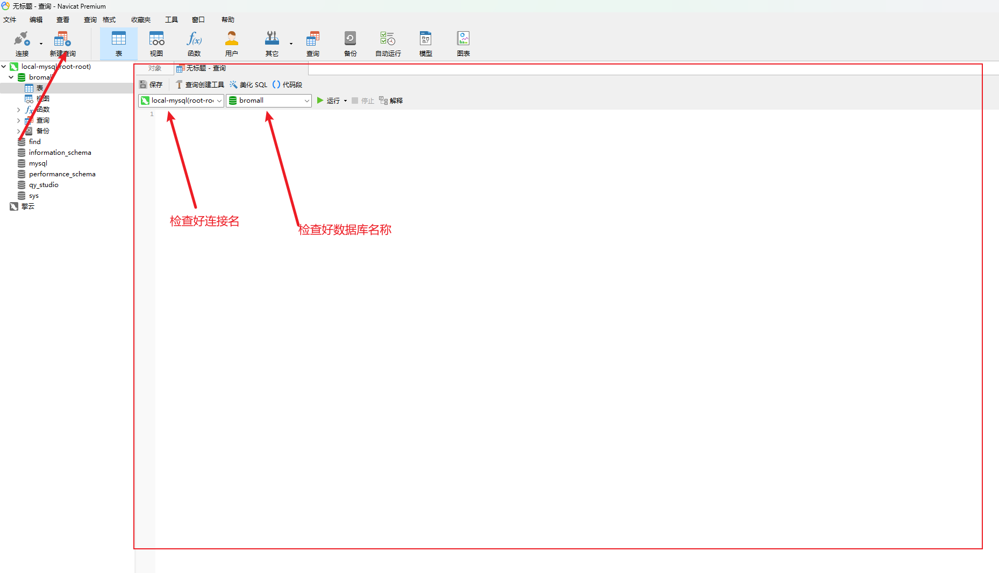Image resolution: width=999 pixels, height=573 pixels.
Task: Click the 停止 (Stop) button
Action: (363, 101)
